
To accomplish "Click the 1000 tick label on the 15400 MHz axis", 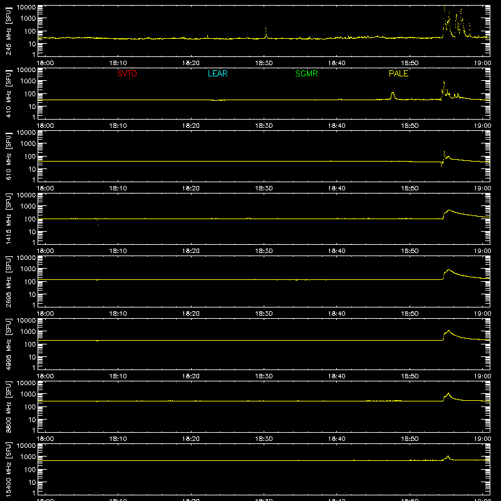I will (x=28, y=457).
